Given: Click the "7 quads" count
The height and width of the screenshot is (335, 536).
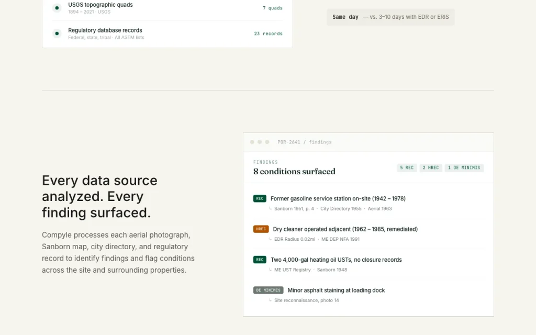Looking at the screenshot, I should tap(272, 8).
